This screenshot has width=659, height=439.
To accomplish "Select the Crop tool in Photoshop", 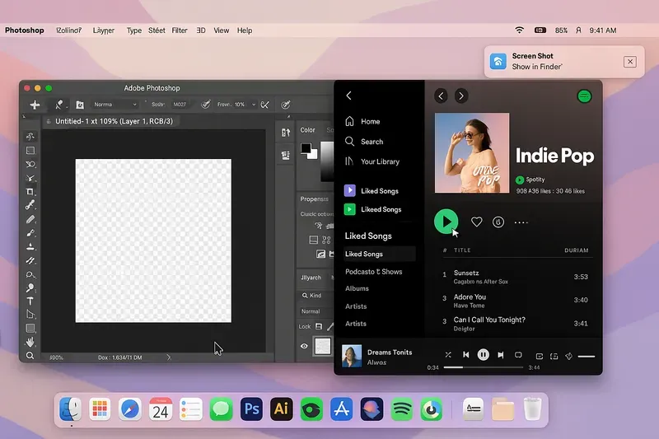I will [x=30, y=191].
